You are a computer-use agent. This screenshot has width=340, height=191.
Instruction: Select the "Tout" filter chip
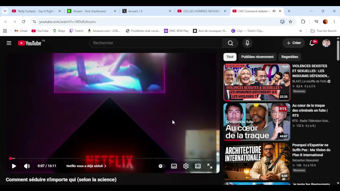coord(230,57)
